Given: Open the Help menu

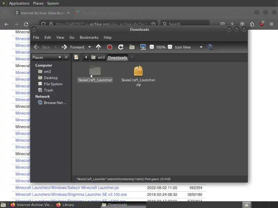Looking at the screenshot, I should pyautogui.click(x=108, y=37).
